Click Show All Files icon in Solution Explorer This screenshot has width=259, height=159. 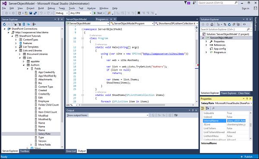(x=238, y=25)
